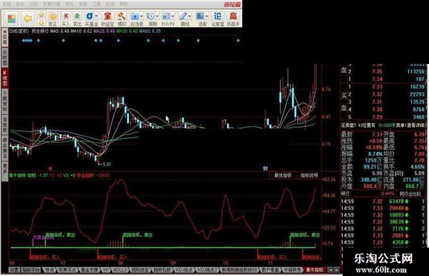
Task: Click the 5.91 low price label
Action: 106,164
